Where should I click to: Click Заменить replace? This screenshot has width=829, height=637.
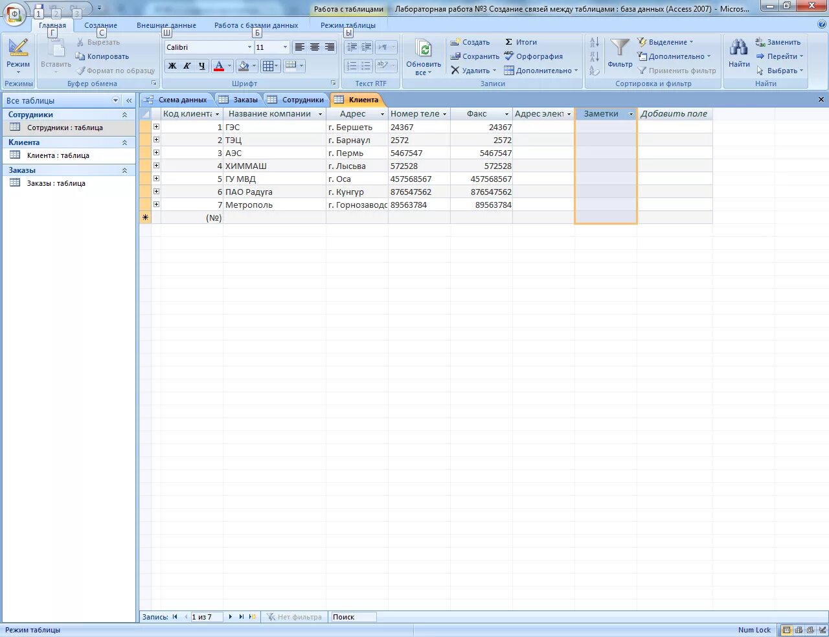tap(778, 42)
